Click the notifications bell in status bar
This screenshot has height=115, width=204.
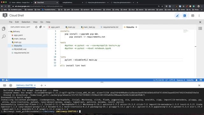pos(196,80)
